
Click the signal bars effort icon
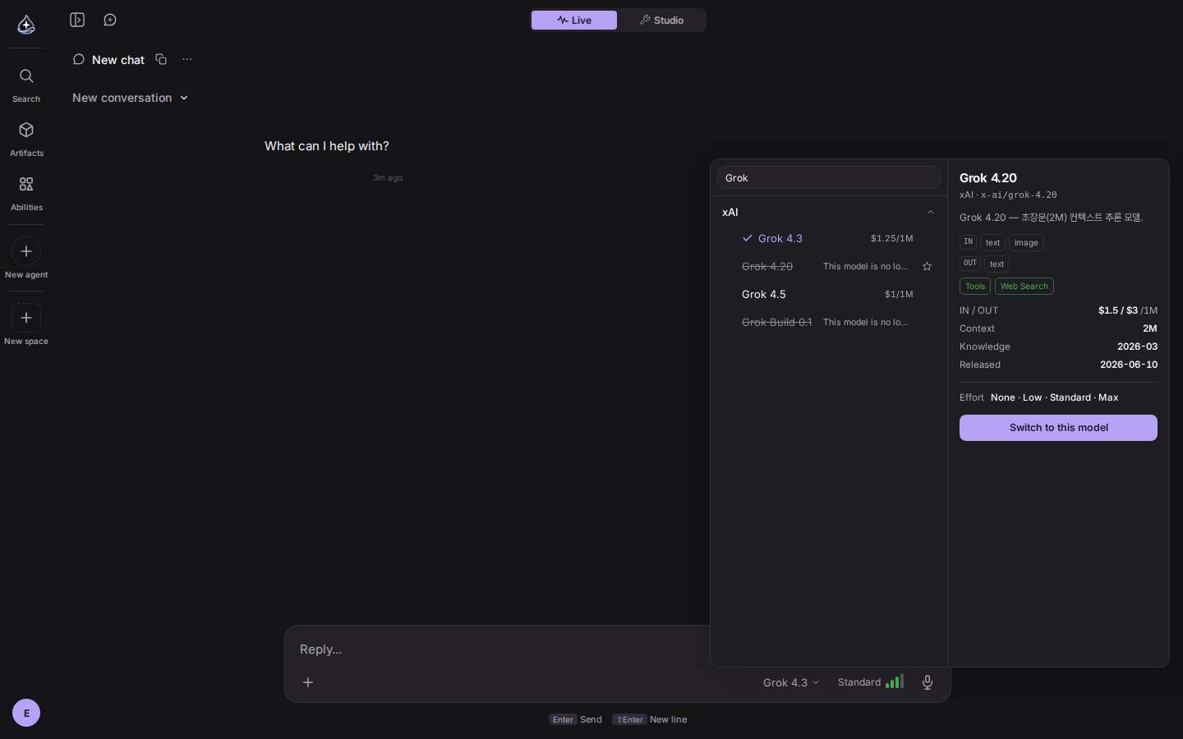895,682
